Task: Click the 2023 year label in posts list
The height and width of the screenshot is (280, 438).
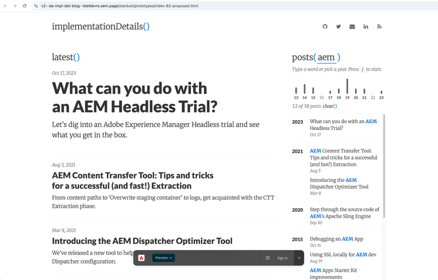Action: [297, 122]
